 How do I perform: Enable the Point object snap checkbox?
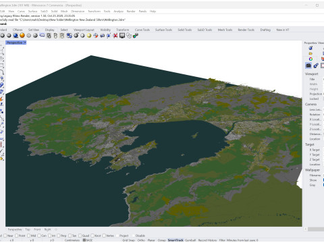point(17,236)
